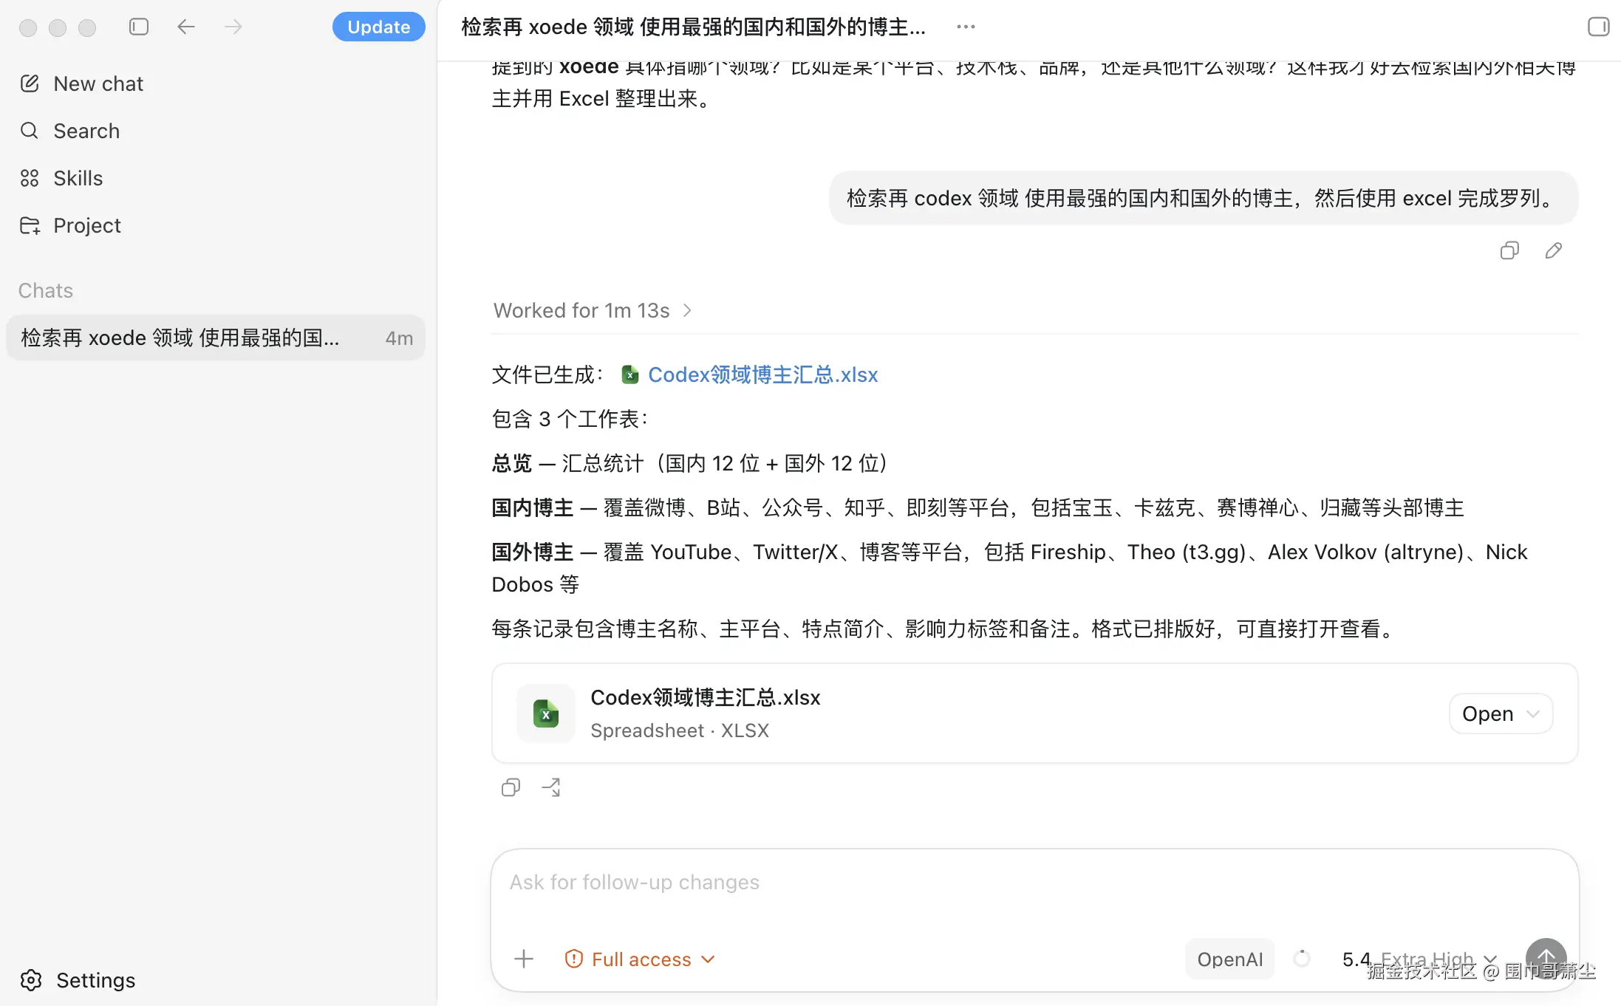The height and width of the screenshot is (1006, 1621).
Task: Click the loading spinner near OpenAI
Action: pos(1302,959)
